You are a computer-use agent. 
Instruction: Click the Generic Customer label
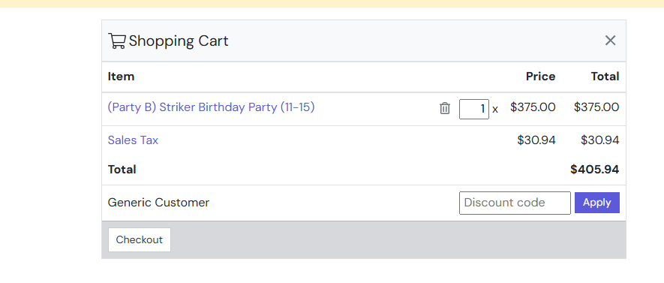[158, 203]
